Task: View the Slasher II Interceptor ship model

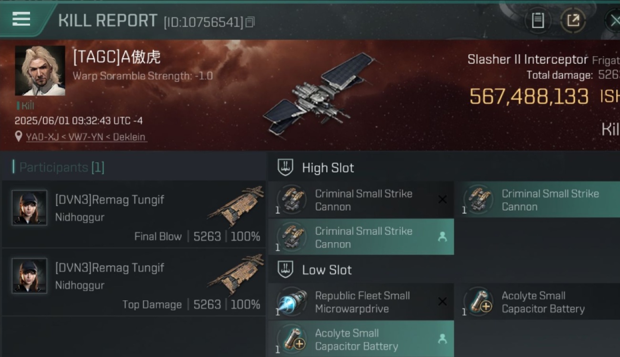Action: pos(319,94)
